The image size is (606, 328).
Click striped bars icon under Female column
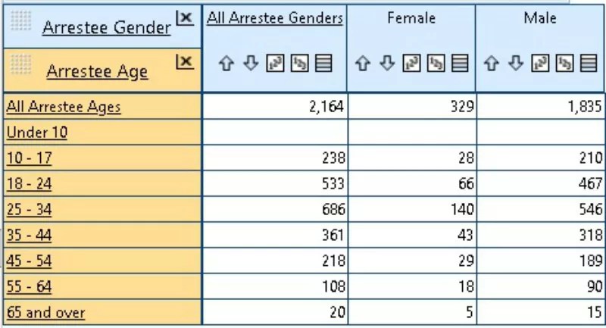pos(458,65)
